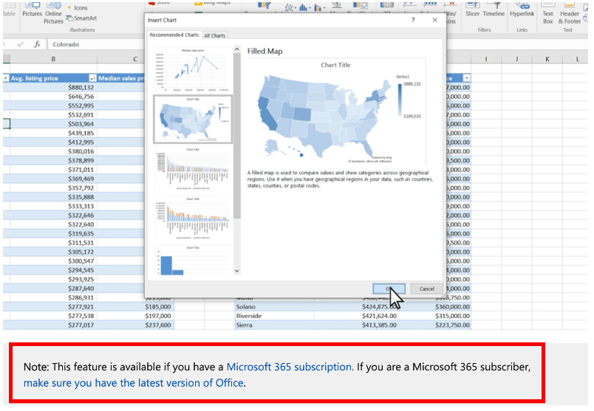Screen dimensions: 594x411
Task: Select the first clustered column chart thumbnail
Action: [x=193, y=169]
